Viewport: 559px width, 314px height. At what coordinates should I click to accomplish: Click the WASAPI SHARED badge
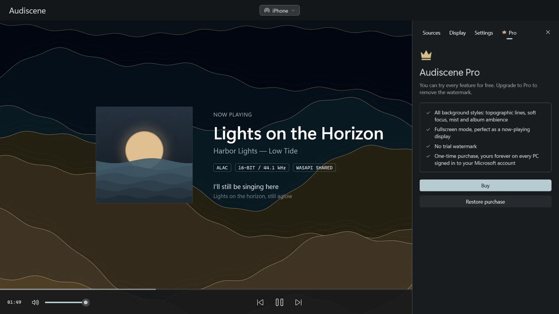tap(314, 168)
